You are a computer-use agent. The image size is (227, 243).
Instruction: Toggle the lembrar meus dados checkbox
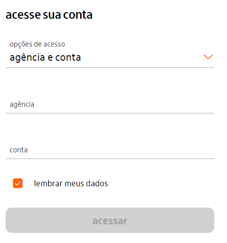tap(18, 183)
